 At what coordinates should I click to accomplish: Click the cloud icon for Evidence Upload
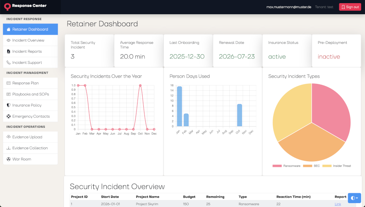point(8,137)
